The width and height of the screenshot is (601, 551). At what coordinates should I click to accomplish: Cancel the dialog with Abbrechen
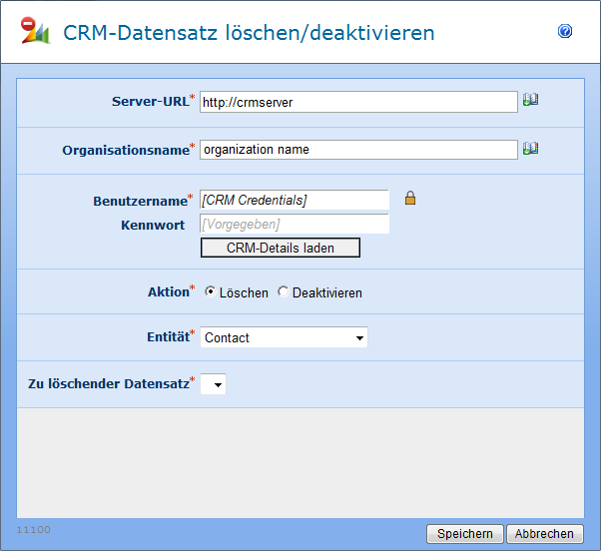click(544, 534)
